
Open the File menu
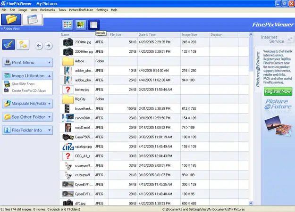[x=4, y=10]
